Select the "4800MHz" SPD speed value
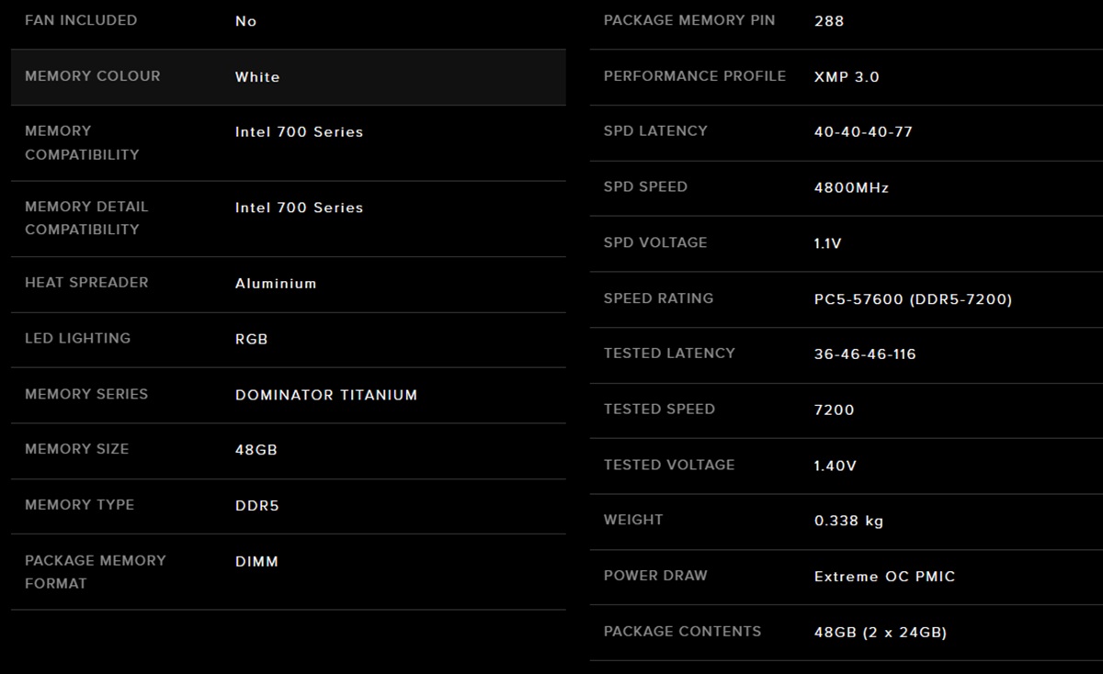1103x674 pixels. coord(852,188)
